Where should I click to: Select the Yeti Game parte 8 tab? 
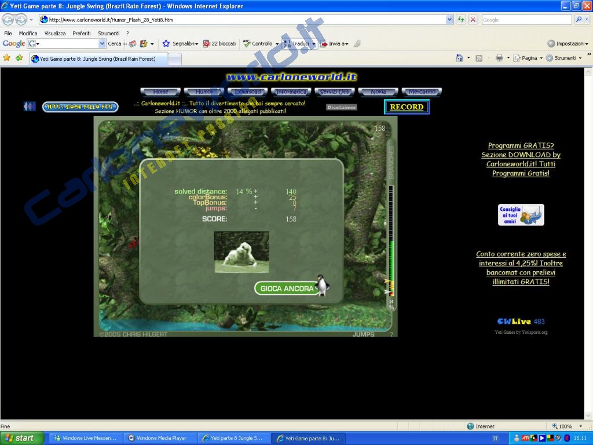(98, 59)
